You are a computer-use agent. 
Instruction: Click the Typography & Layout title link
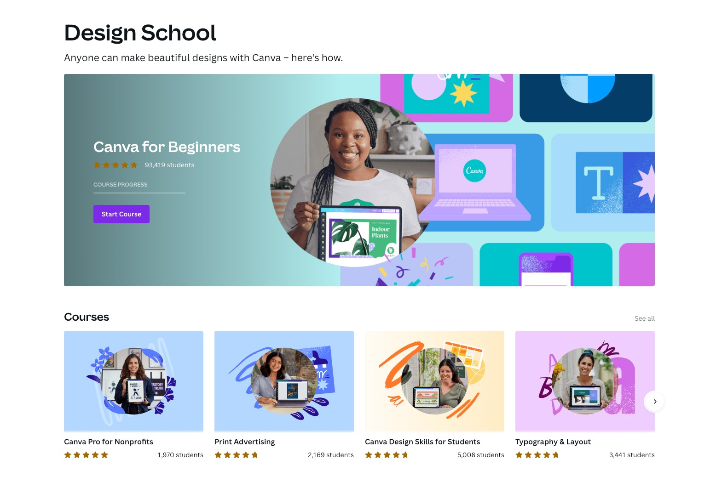[x=553, y=442]
